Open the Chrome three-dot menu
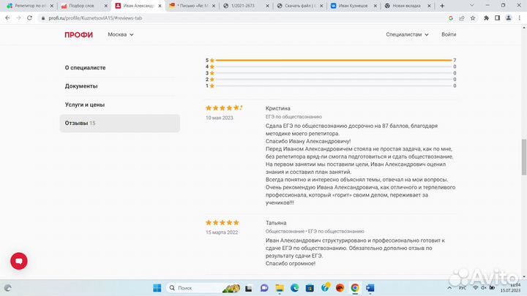Image resolution: width=527 pixels, height=296 pixels. point(520,18)
